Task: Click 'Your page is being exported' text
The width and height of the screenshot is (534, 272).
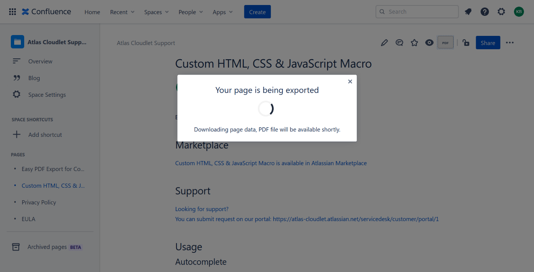Action: coord(267,90)
